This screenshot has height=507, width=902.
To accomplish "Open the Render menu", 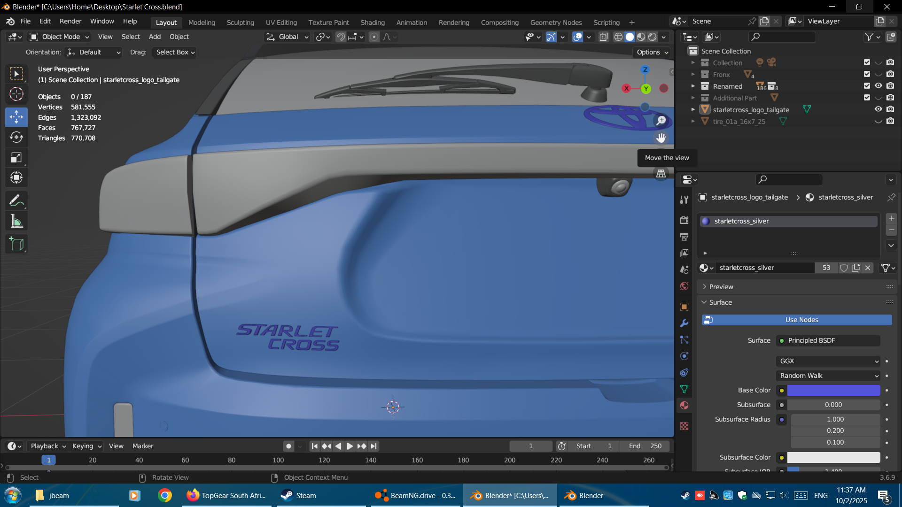I will [x=70, y=21].
